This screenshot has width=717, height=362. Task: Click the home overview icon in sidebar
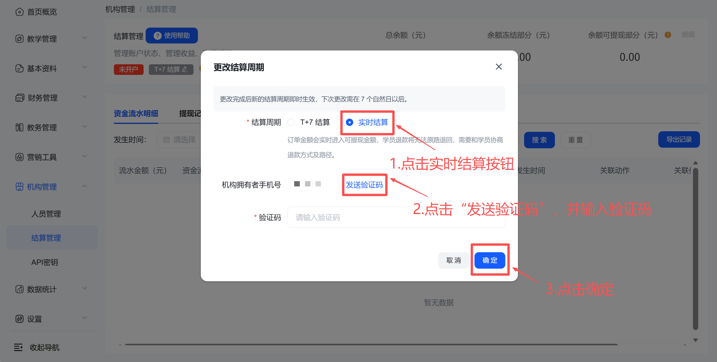pos(19,12)
